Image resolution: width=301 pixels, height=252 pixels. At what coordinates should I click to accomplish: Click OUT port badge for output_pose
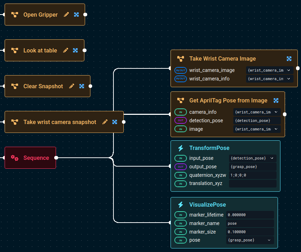[181, 167]
